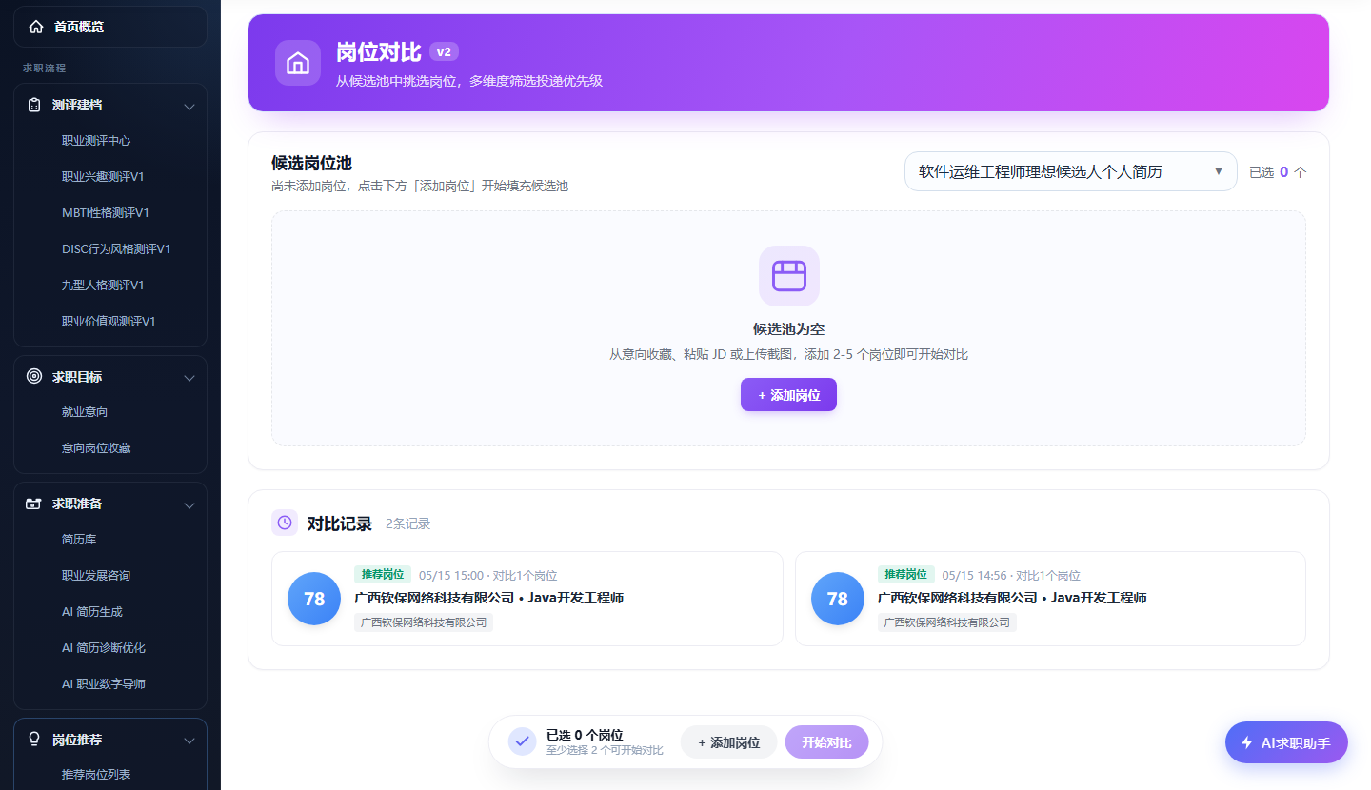Screen dimensions: 1371x790
Task: Click the 候选岗位池 heading
Action: (x=311, y=163)
